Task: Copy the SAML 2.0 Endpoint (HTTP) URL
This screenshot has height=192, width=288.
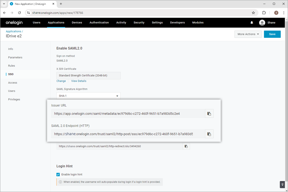Action: tap(209, 134)
